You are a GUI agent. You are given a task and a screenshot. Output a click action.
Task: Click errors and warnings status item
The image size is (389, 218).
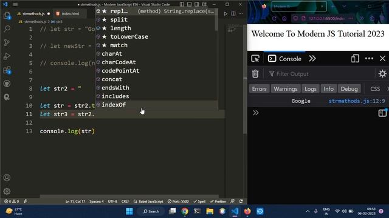[12, 201]
